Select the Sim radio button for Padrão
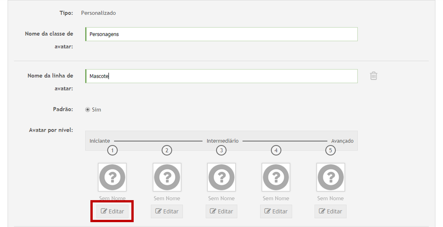Image resolution: width=443 pixels, height=227 pixels. pos(88,110)
